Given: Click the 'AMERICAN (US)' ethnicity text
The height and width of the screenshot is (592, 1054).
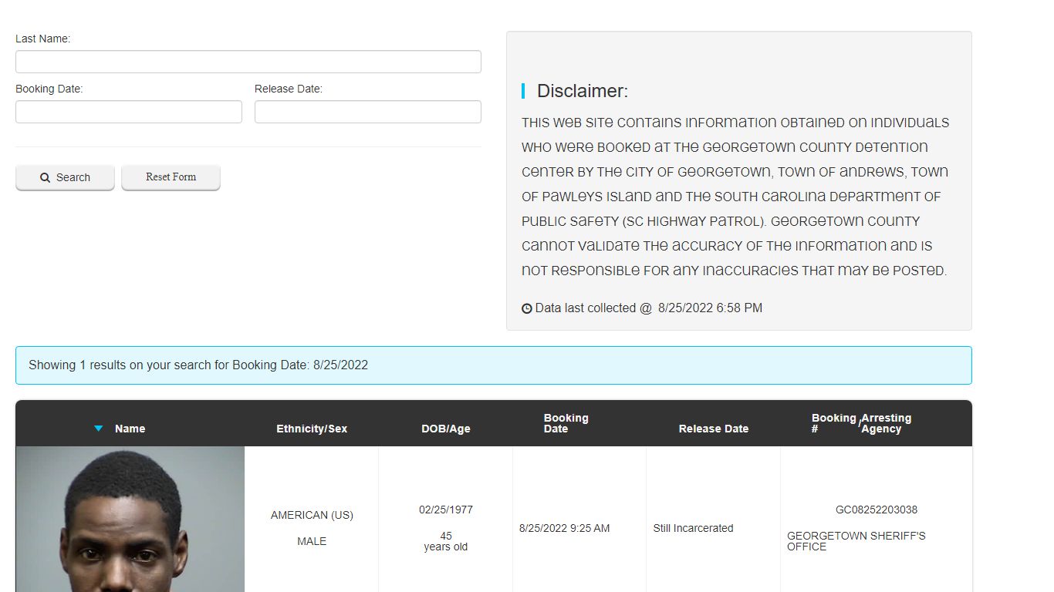Looking at the screenshot, I should [x=312, y=515].
